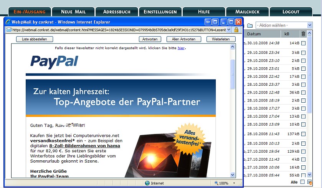This screenshot has height=188, width=322.
Task: Select the 27.10.2008 11:43 message row
Action: coord(275,160)
